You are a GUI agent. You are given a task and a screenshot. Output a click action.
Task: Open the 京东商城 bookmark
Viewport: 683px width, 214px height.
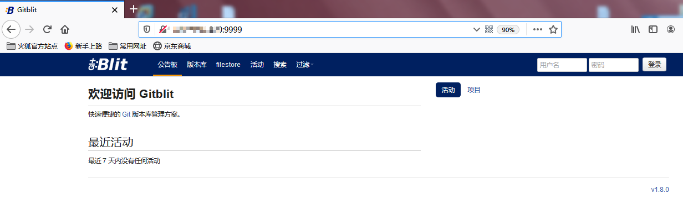point(172,46)
